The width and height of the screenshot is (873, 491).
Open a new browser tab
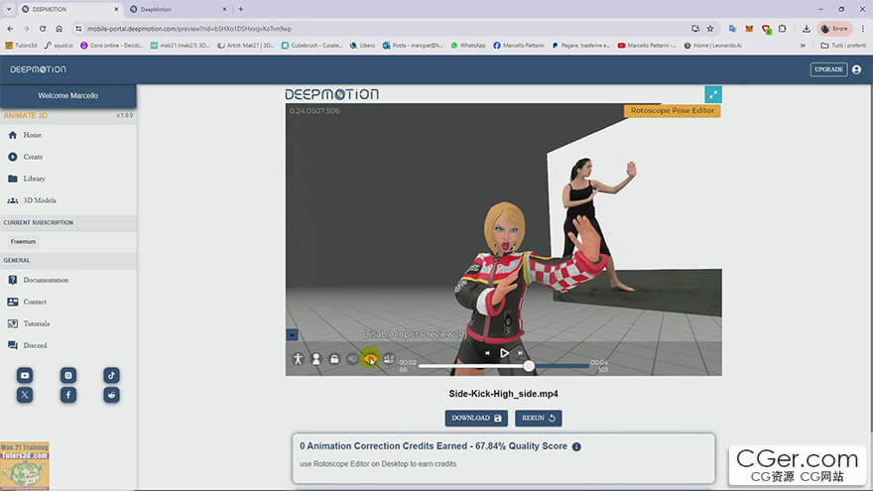[x=241, y=10]
